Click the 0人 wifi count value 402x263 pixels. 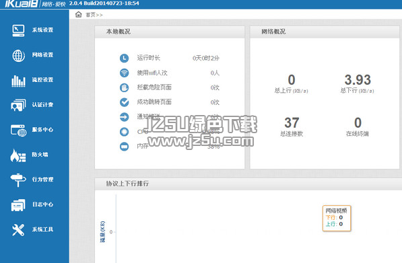tap(215, 73)
